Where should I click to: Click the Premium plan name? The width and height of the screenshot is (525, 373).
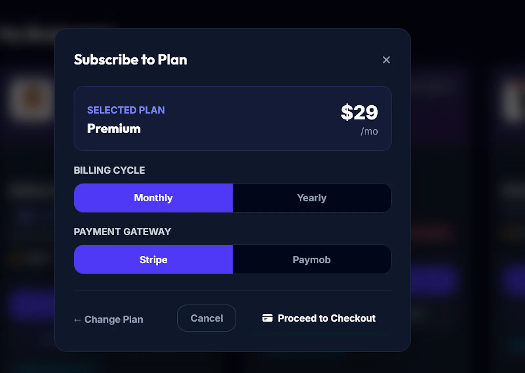114,129
